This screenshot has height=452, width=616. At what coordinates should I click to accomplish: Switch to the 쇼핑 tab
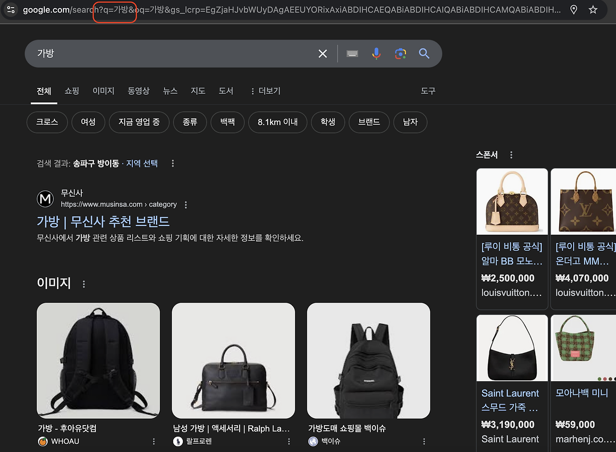point(71,91)
